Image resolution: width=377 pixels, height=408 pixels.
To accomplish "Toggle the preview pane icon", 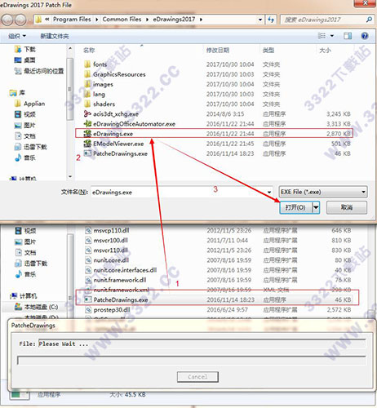I will (x=348, y=36).
